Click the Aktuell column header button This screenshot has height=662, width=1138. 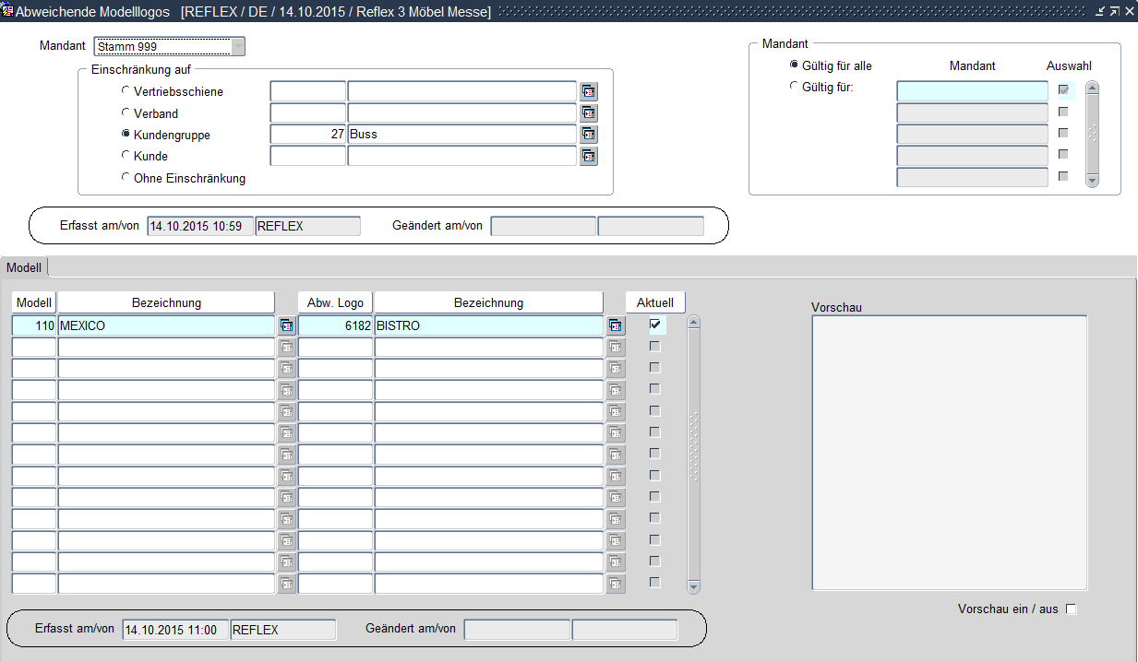655,302
